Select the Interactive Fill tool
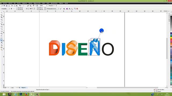This screenshot has width=172, height=96. click(1, 50)
